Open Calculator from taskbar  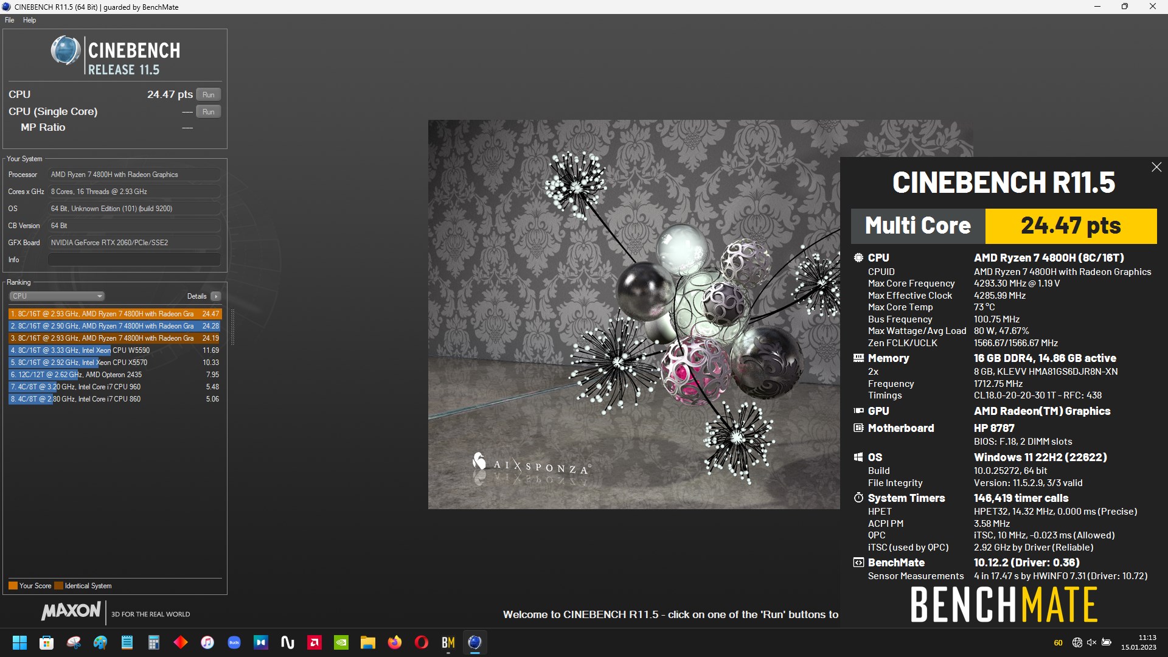154,642
